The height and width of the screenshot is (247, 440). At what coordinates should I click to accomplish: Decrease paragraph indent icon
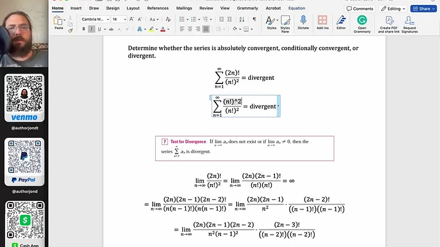[x=221, y=19]
